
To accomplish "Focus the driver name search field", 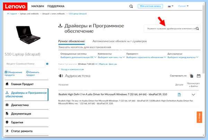I will tap(172, 28).
